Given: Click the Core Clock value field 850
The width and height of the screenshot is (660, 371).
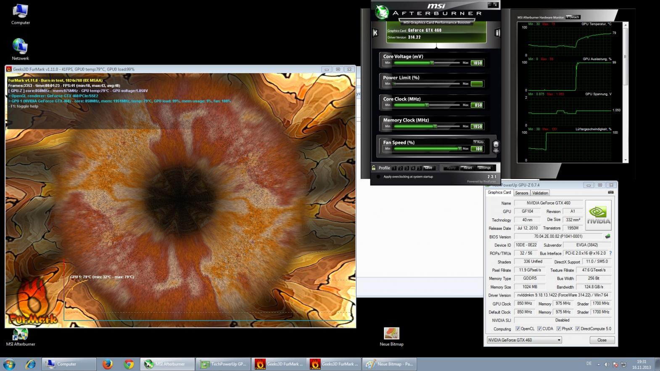Looking at the screenshot, I should [x=477, y=105].
